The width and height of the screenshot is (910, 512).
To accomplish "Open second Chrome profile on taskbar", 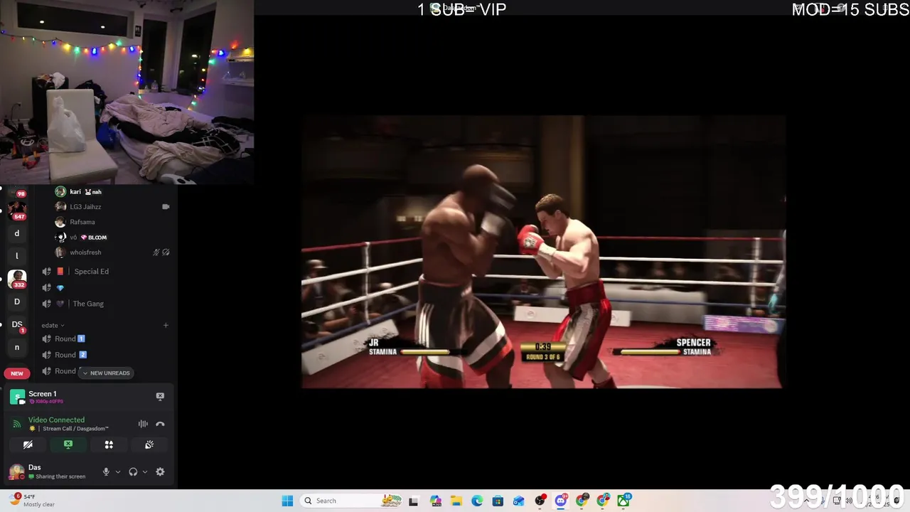I will pyautogui.click(x=603, y=501).
